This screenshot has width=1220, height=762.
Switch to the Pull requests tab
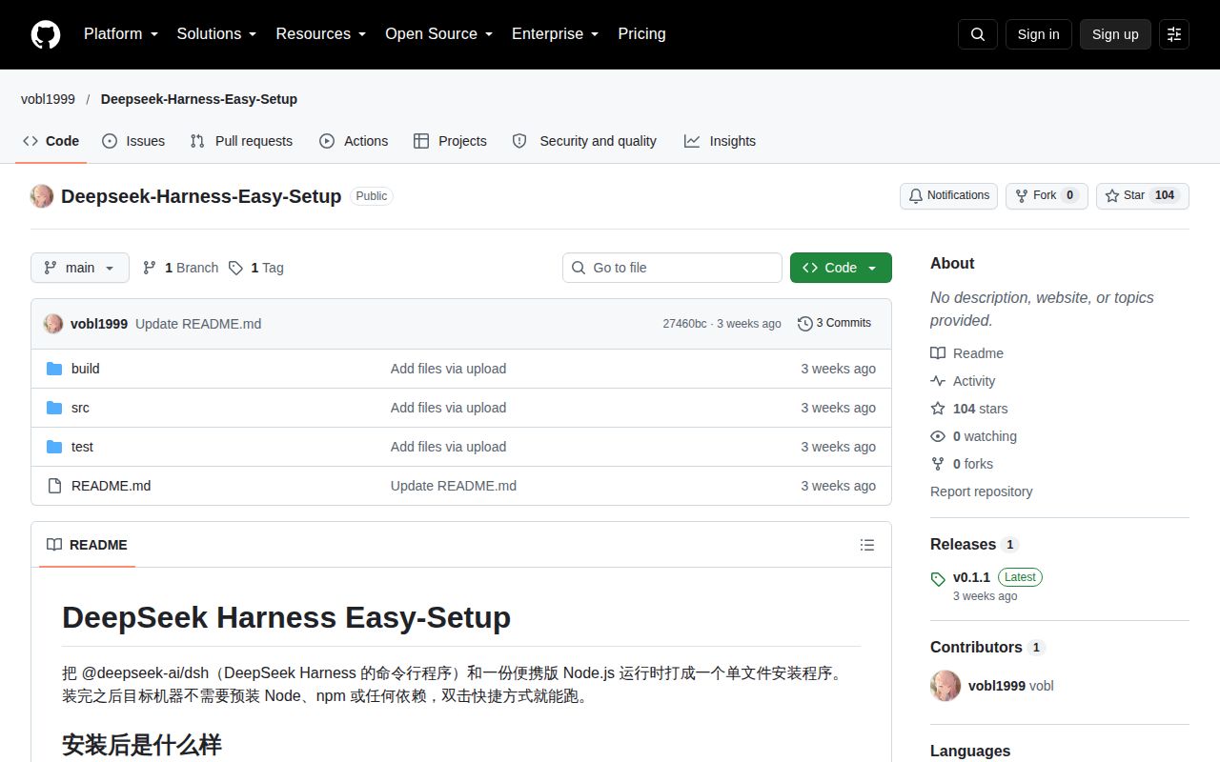(x=241, y=141)
